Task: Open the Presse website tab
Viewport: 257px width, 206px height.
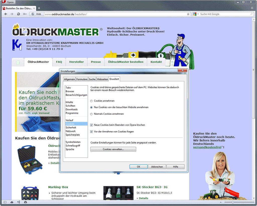Action: (x=96, y=62)
